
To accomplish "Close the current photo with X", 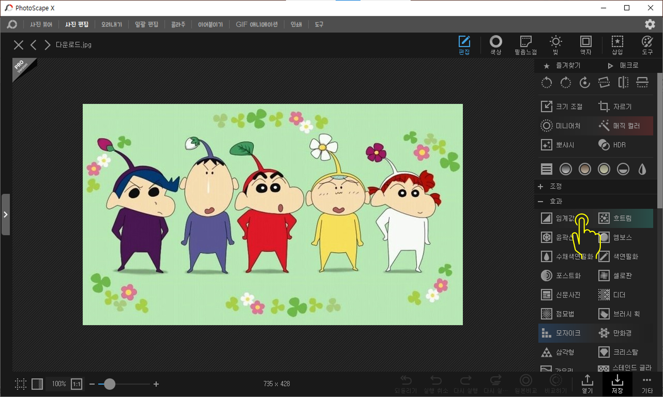I will point(18,45).
